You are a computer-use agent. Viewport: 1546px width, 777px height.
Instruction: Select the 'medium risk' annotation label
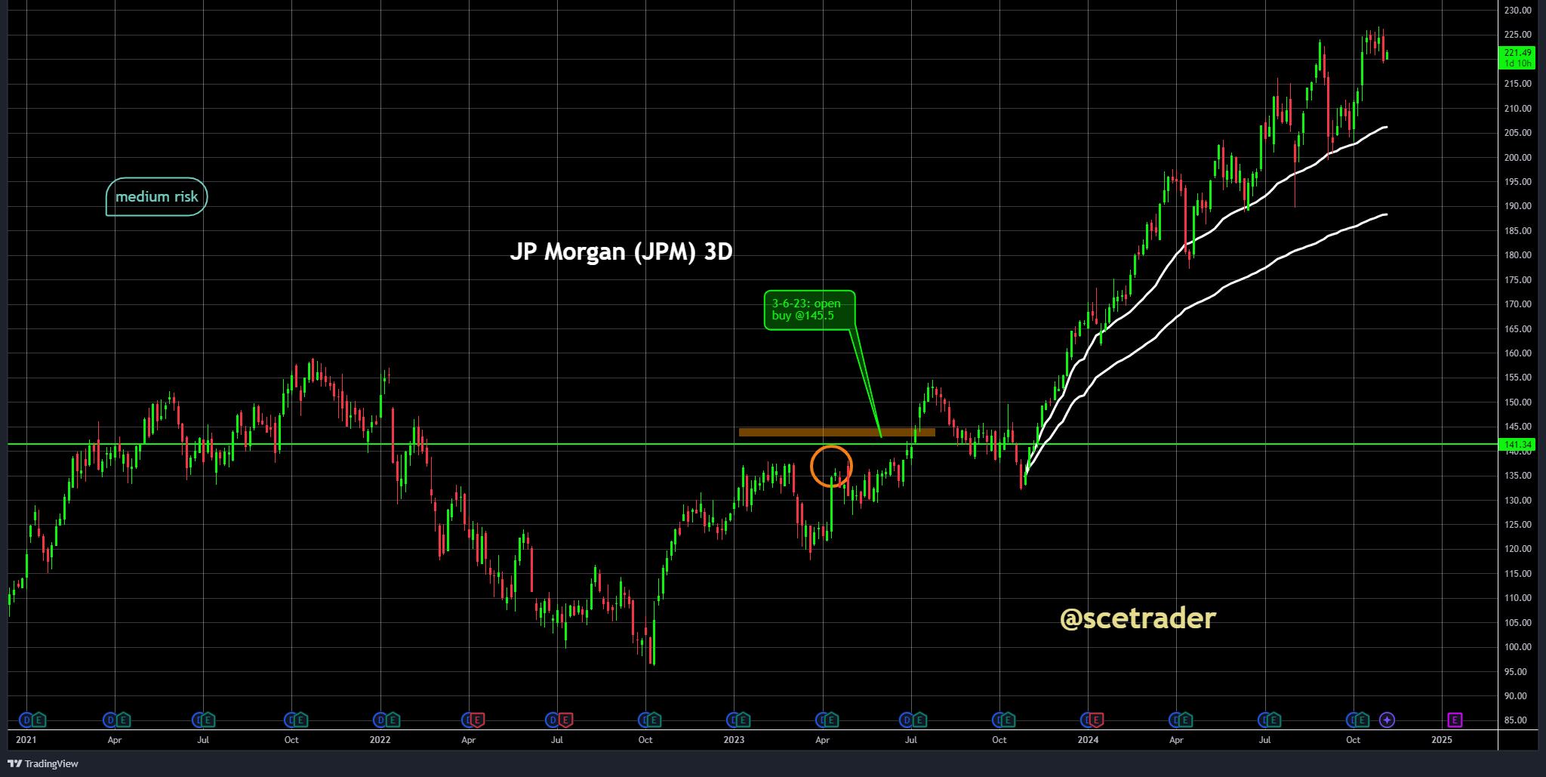(x=156, y=197)
